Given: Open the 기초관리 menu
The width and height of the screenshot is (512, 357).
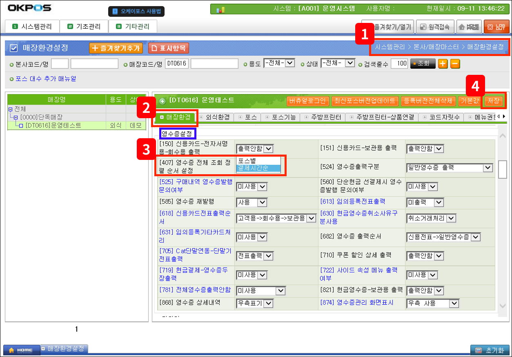Looking at the screenshot, I should coord(84,27).
